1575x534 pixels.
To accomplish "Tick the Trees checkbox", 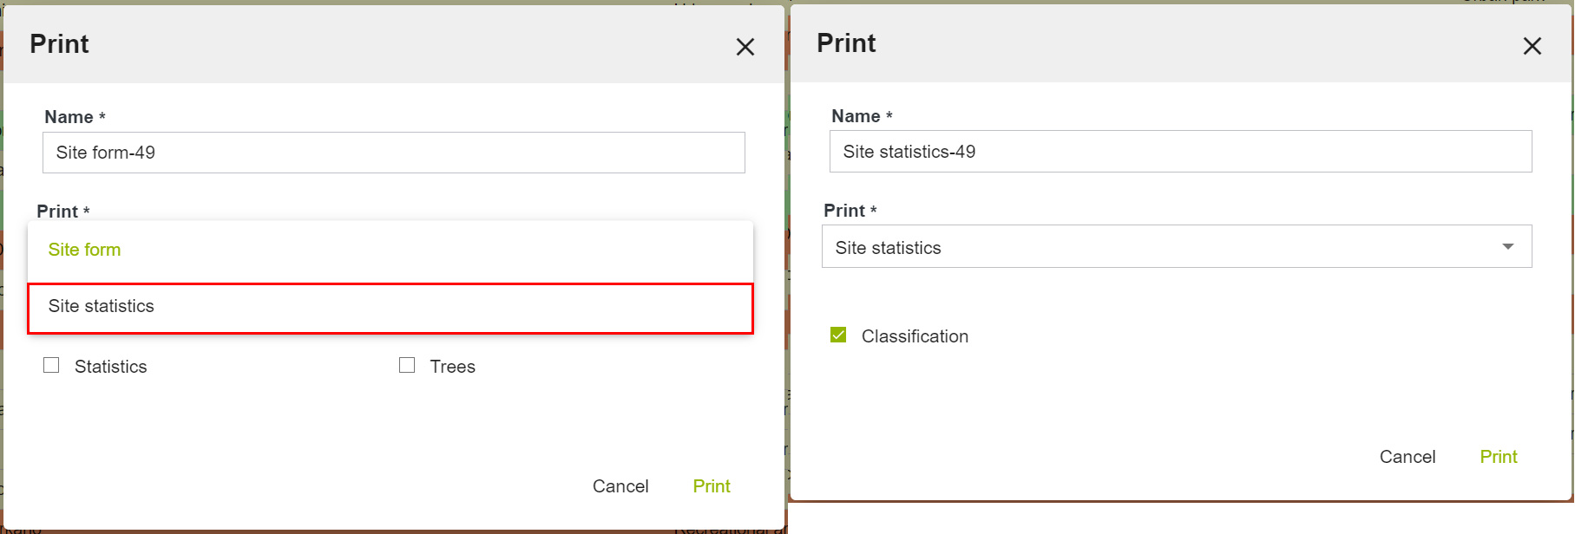I will pos(407,366).
